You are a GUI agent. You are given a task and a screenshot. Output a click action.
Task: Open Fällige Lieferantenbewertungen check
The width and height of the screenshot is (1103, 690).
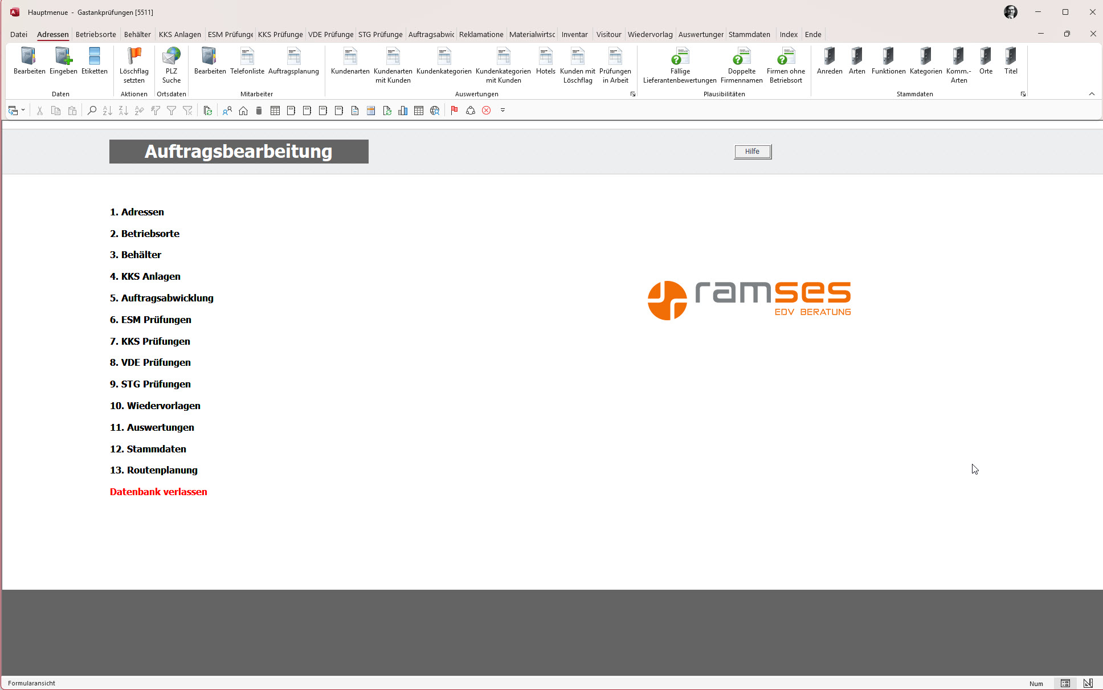coord(680,66)
